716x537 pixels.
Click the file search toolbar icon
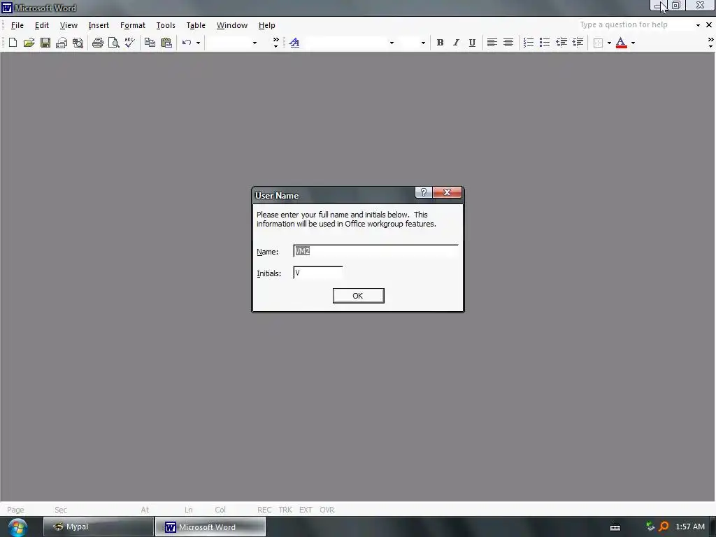pyautogui.click(x=78, y=43)
